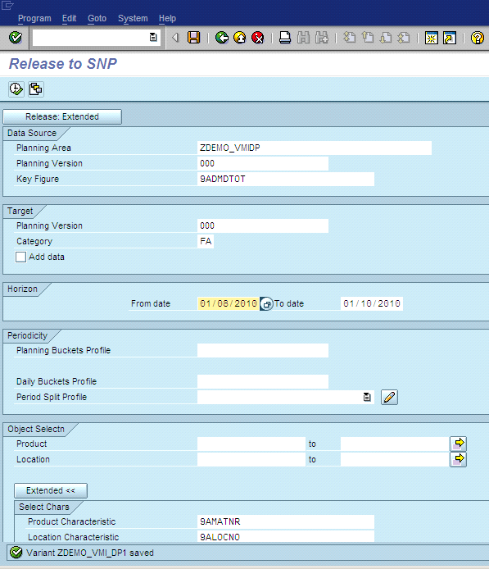Collapse options with Extended << button
Image resolution: width=489 pixels, height=569 pixels.
click(51, 490)
